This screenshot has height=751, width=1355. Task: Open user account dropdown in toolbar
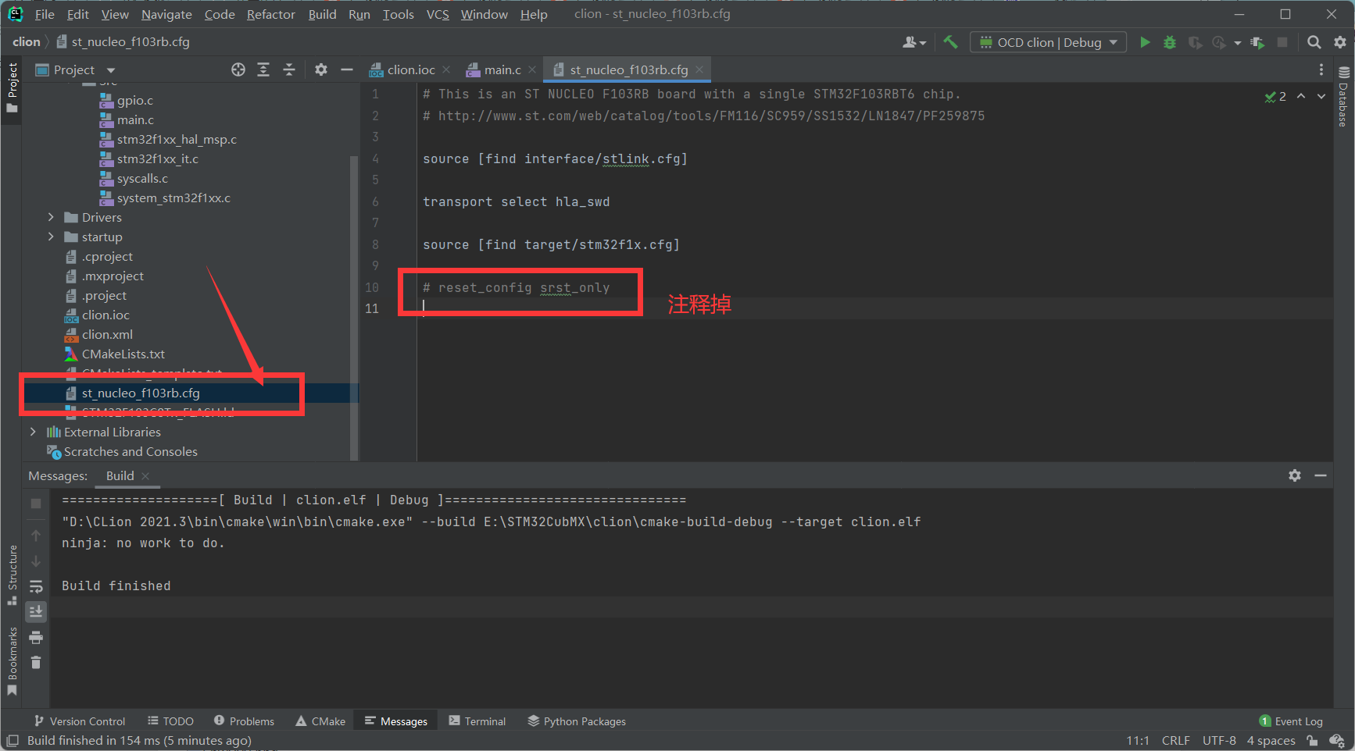[x=914, y=42]
